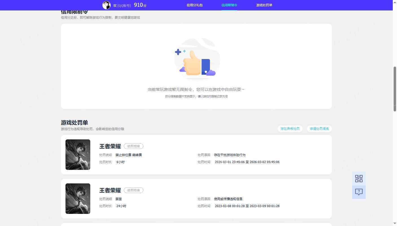This screenshot has width=397, height=226.
Task: Click the scrollbar up arrow
Action: 395,2
